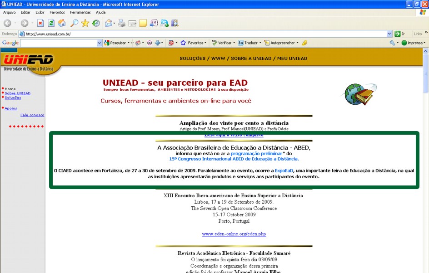Viewport: 429px width, 273px height.
Task: Click the music note Messenger toolbar icon
Action: click(154, 23)
